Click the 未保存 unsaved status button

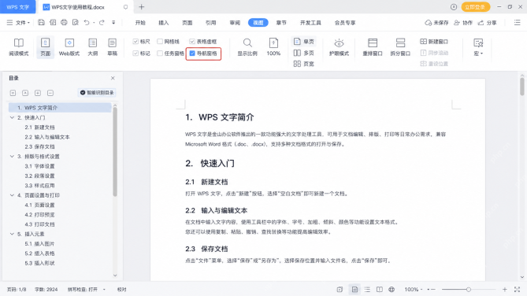[x=436, y=23]
